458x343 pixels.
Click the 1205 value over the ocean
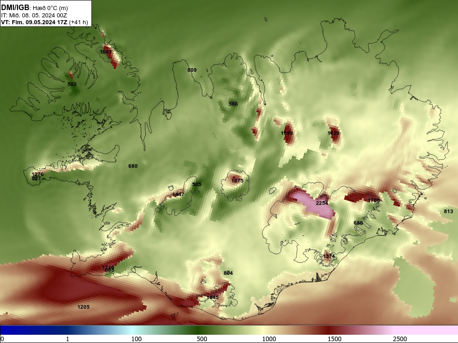pyautogui.click(x=83, y=307)
